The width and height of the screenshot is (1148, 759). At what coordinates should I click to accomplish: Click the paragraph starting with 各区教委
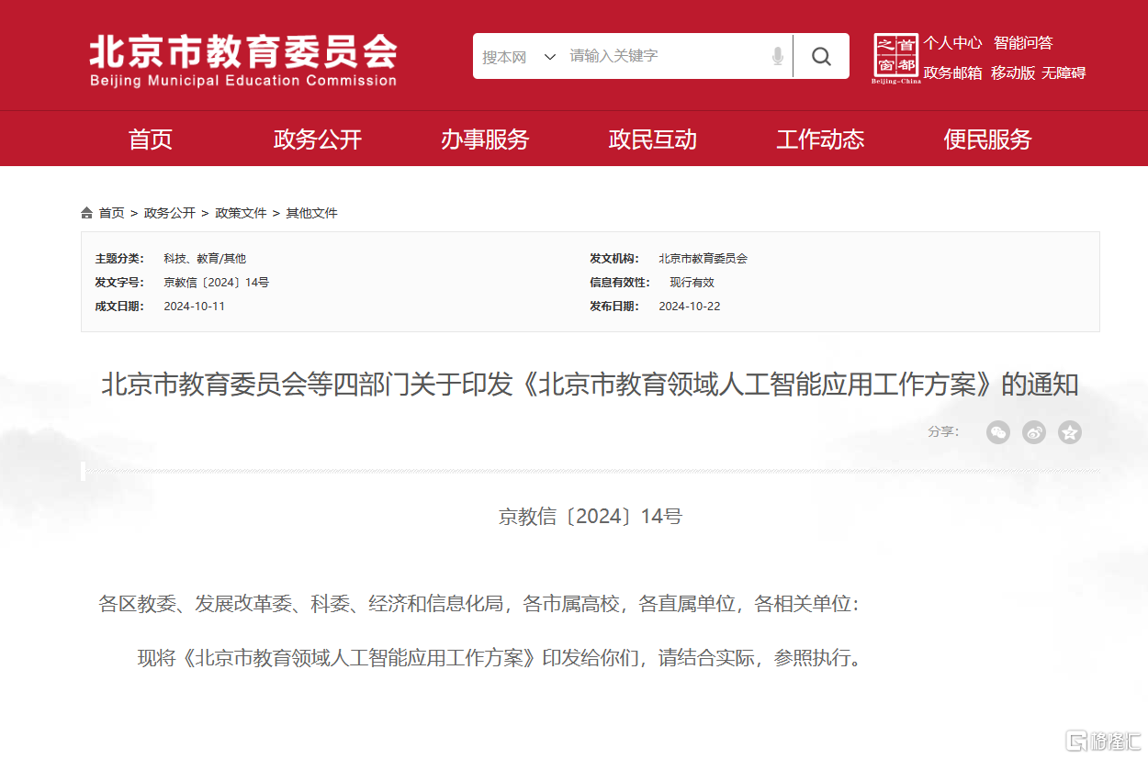(x=478, y=605)
